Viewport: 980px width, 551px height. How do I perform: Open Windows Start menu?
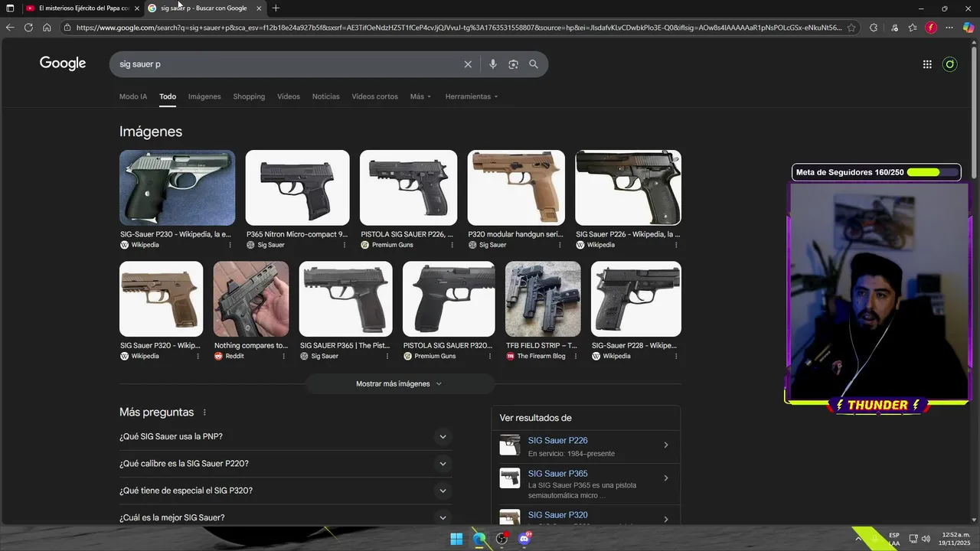(456, 539)
